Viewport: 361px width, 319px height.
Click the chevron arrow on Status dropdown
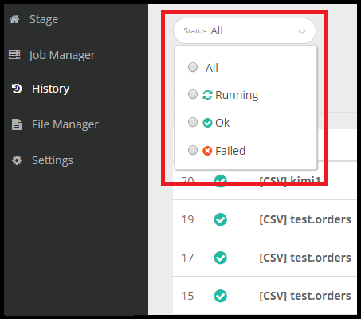tap(302, 32)
